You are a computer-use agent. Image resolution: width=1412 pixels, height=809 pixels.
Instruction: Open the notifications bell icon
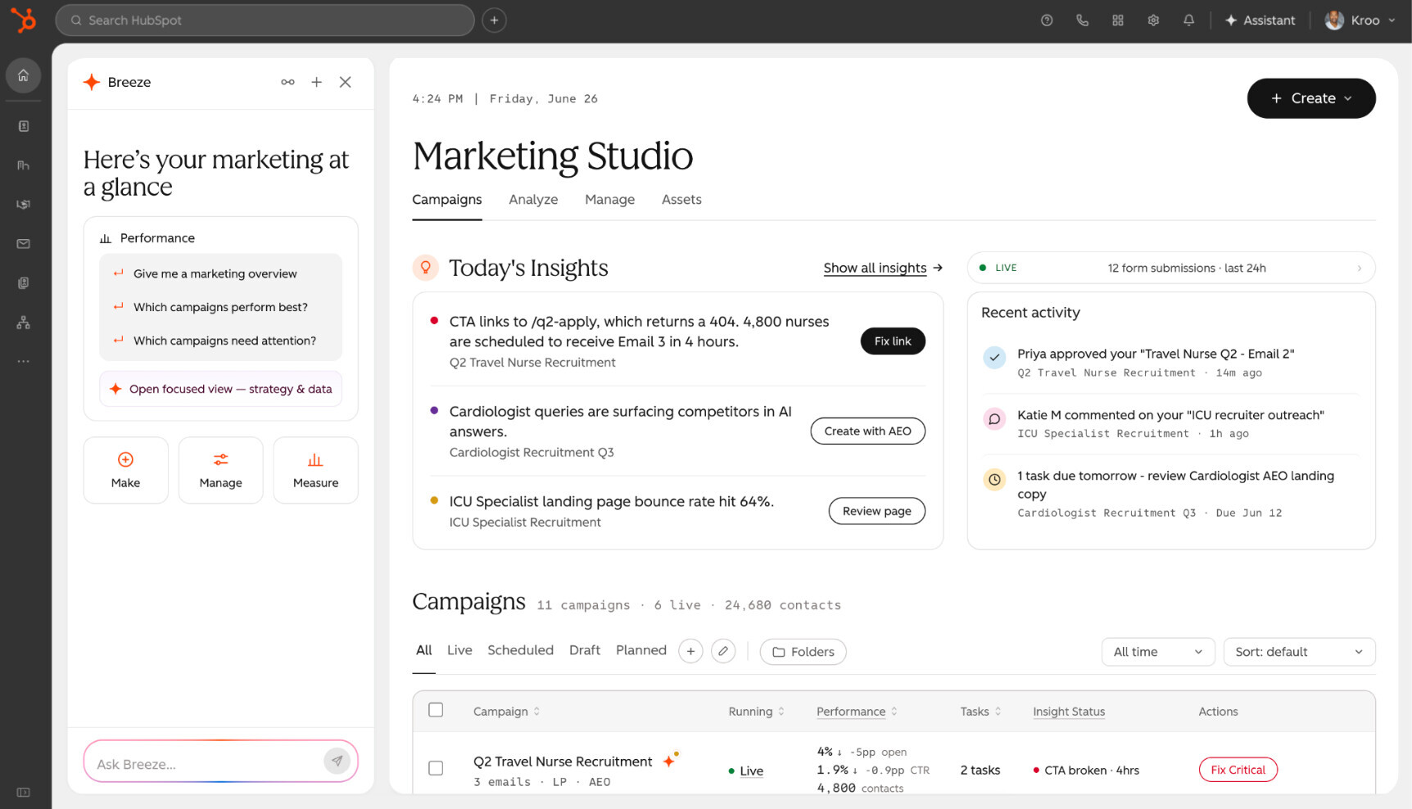tap(1188, 20)
